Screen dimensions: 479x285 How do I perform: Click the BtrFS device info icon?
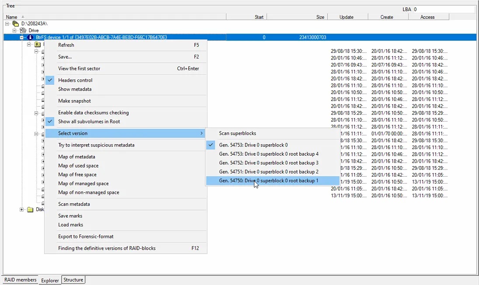30,38
